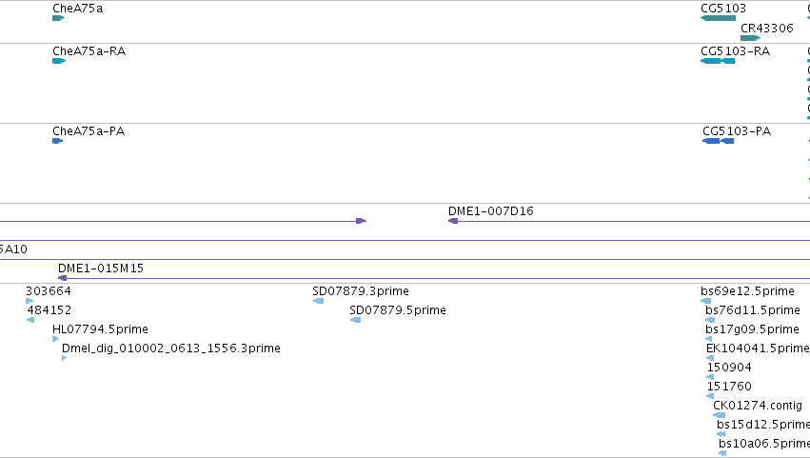Screen dimensions: 810x458
Task: Select the SD07879.5prime EST marker
Action: click(355, 320)
